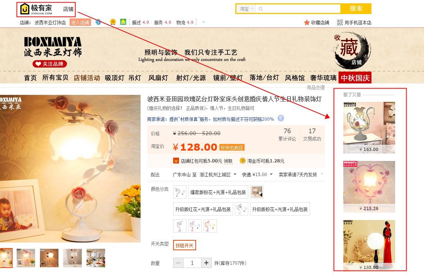Click the 进入店铺 button
This screenshot has width=424, height=275.
[80, 23]
